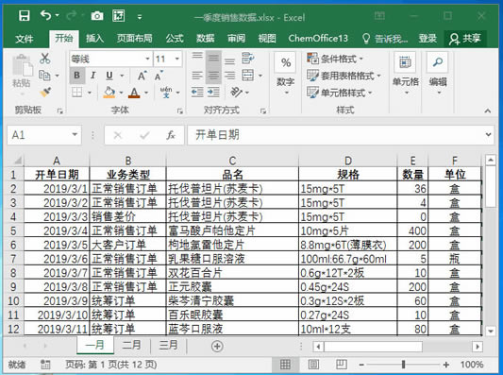This screenshot has width=503, height=375.
Task: Select the 三月 sheet tab
Action: click(x=168, y=345)
